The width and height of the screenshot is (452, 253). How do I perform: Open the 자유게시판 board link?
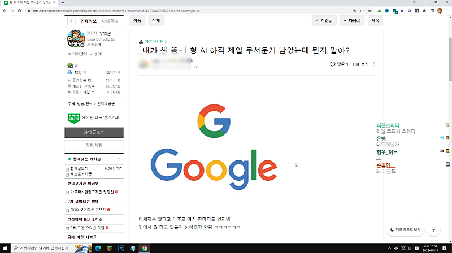click(155, 41)
